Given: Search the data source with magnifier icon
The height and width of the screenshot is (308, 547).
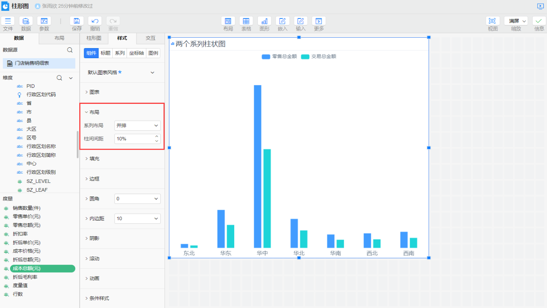Looking at the screenshot, I should (70, 50).
